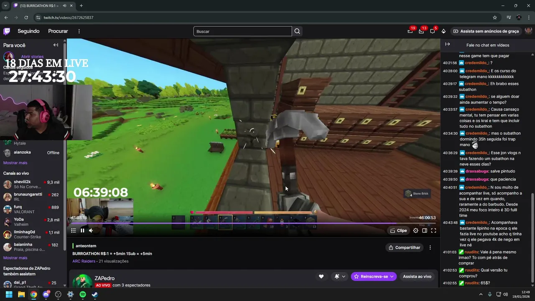Click Assista sem anúncios de graça button
The width and height of the screenshot is (535, 301).
[x=486, y=31]
